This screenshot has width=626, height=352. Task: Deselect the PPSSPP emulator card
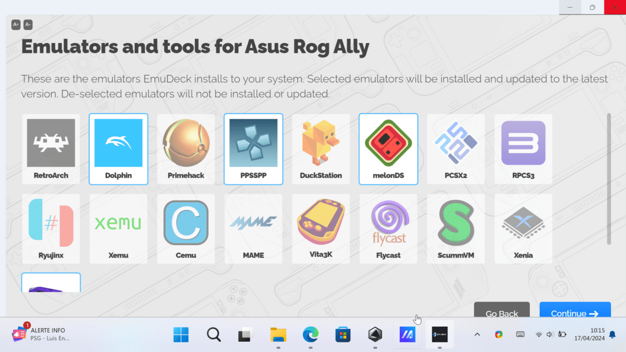(253, 149)
